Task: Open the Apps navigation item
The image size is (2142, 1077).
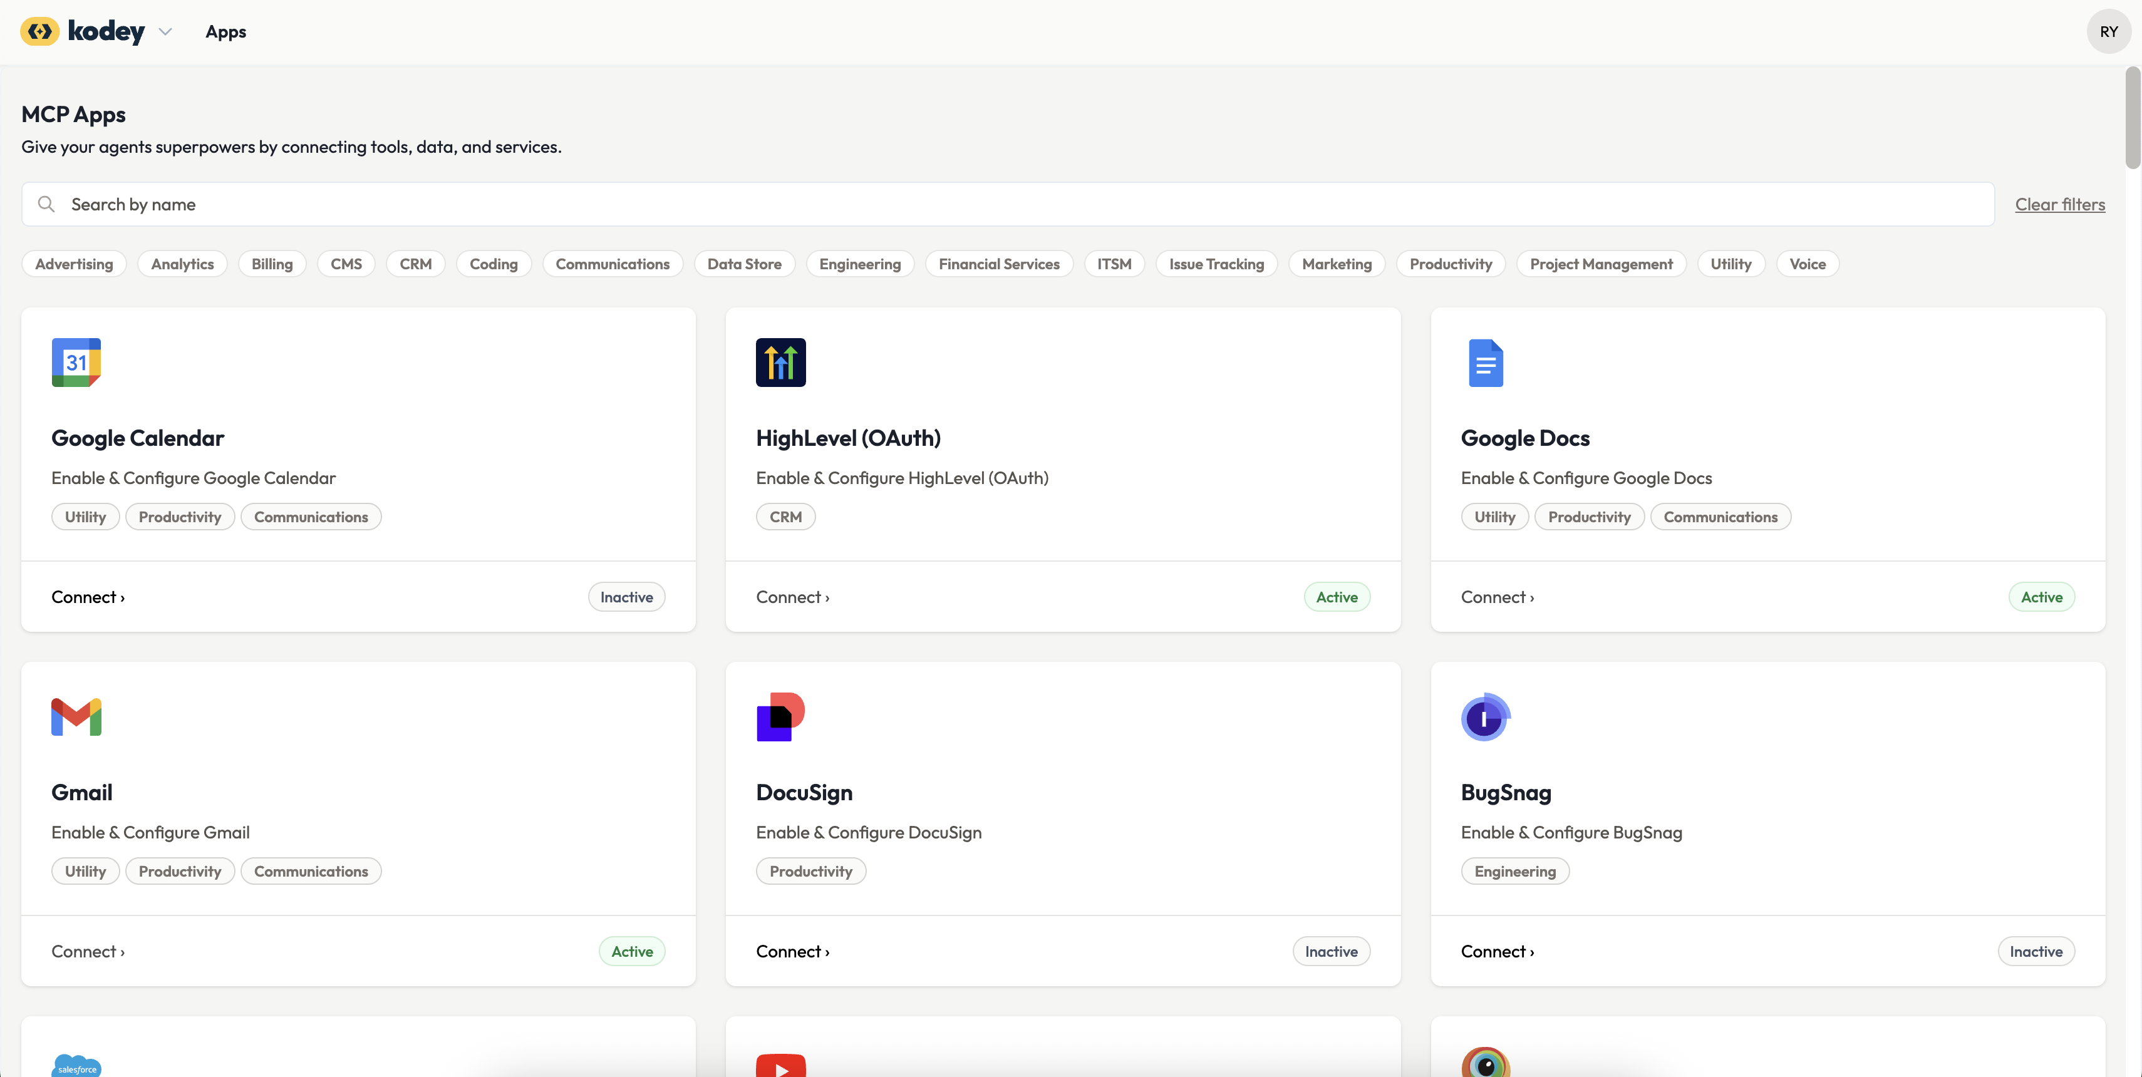Action: (x=226, y=31)
